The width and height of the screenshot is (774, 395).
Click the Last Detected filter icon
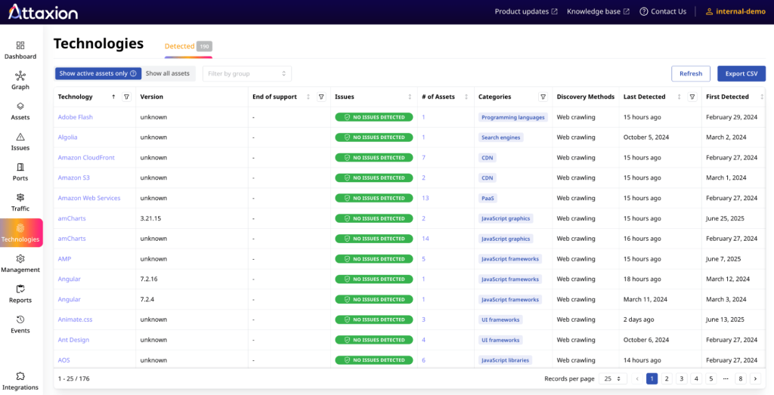point(692,97)
